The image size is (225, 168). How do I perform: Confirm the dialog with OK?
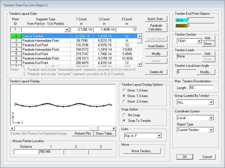[x=185, y=157]
